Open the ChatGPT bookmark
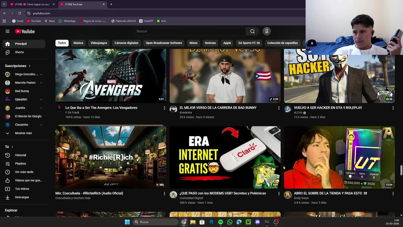The width and height of the screenshot is (403, 227). [x=146, y=21]
